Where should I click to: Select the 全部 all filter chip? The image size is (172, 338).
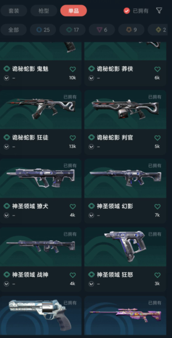coord(13,30)
